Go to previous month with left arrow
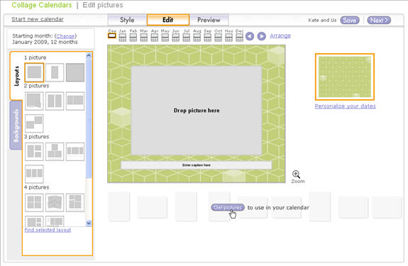Viewport: 408px width, 266px height. click(x=250, y=36)
